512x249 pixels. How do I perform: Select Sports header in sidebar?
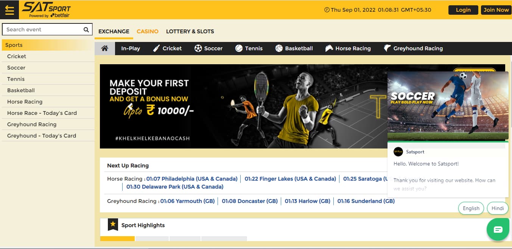pyautogui.click(x=48, y=45)
